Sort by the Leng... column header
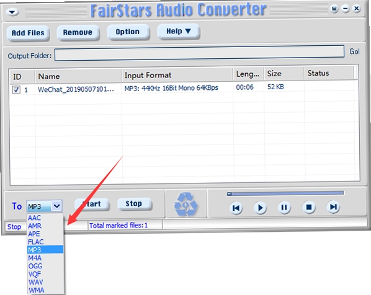This screenshot has height=295, width=371. tap(248, 74)
